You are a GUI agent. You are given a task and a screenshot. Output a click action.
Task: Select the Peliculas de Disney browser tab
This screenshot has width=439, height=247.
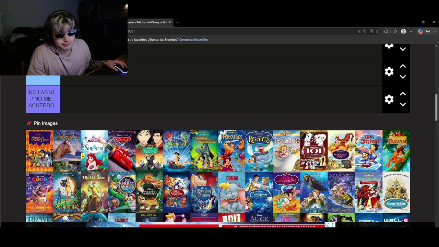[x=150, y=22]
